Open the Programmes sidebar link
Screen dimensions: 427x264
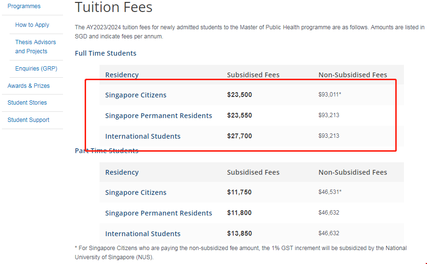tap(24, 6)
